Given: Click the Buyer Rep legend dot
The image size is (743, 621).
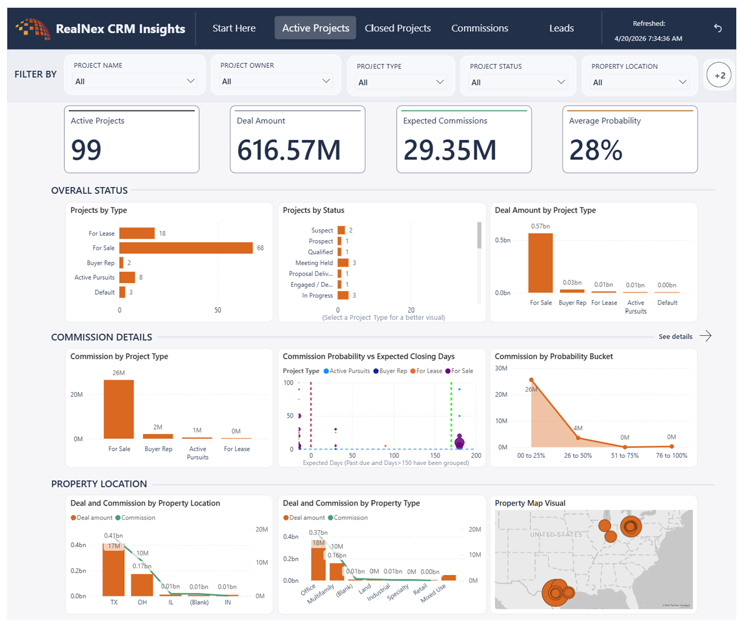Looking at the screenshot, I should pos(376,371).
